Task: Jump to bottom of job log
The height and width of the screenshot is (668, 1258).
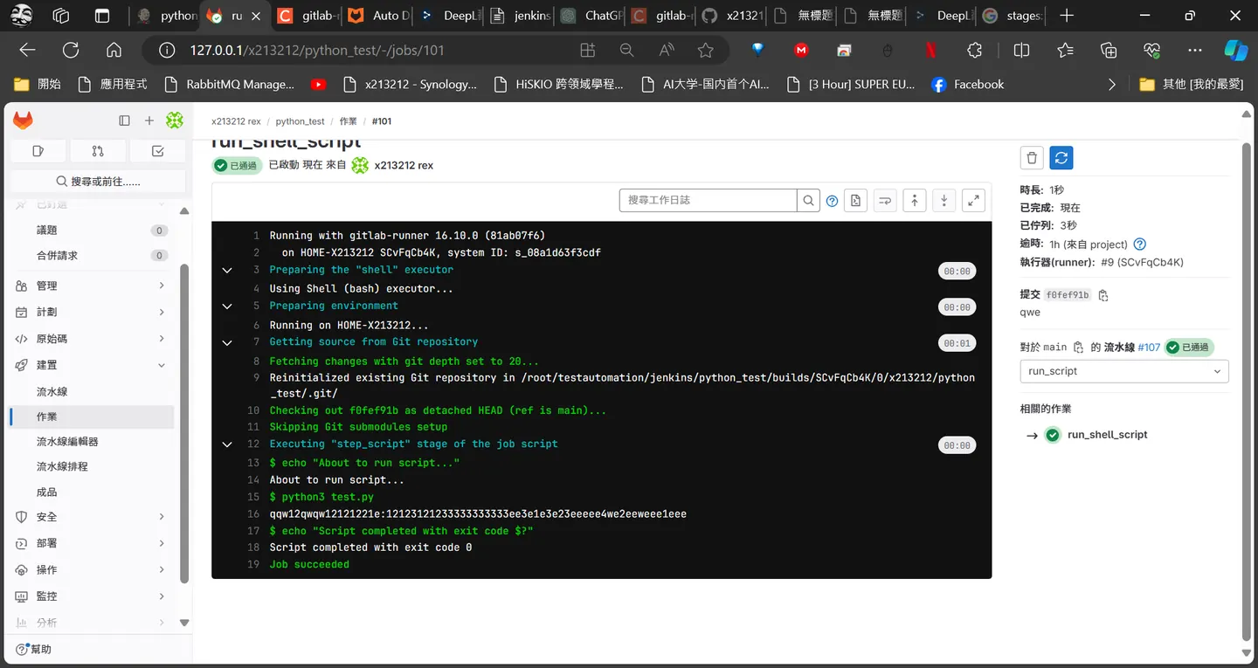Action: pos(943,201)
